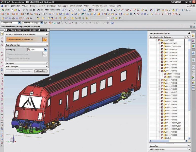This screenshot has width=196, height=152.
Task: Toggle Nur Handles verschieben checkbox
Action: click(8, 59)
